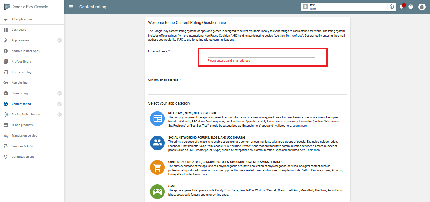The width and height of the screenshot is (430, 202).
Task: Open the account avatar icon
Action: coord(422,7)
